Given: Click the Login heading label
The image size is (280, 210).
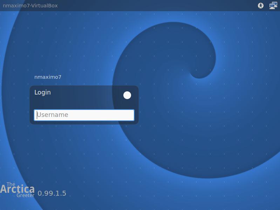Looking at the screenshot, I should pyautogui.click(x=42, y=92).
